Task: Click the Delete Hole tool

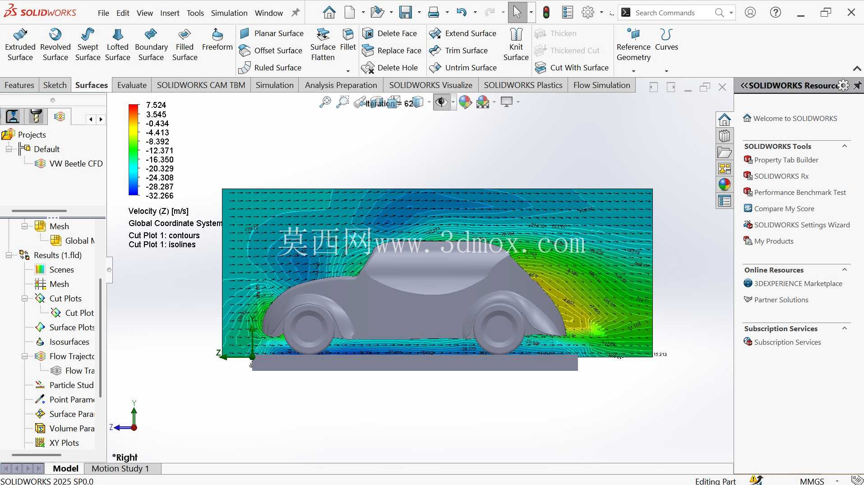Action: (x=390, y=68)
